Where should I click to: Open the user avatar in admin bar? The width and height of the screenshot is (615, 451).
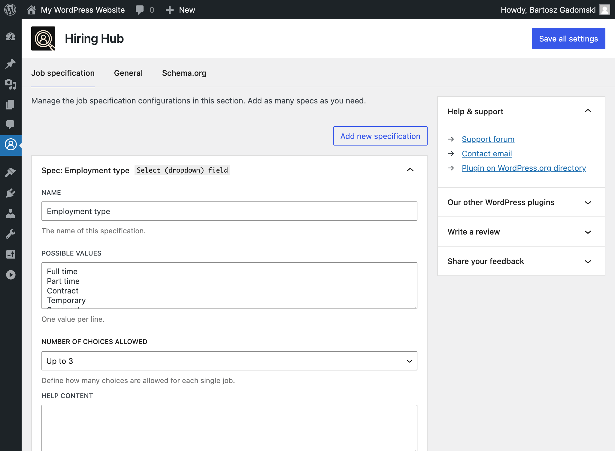tap(604, 10)
